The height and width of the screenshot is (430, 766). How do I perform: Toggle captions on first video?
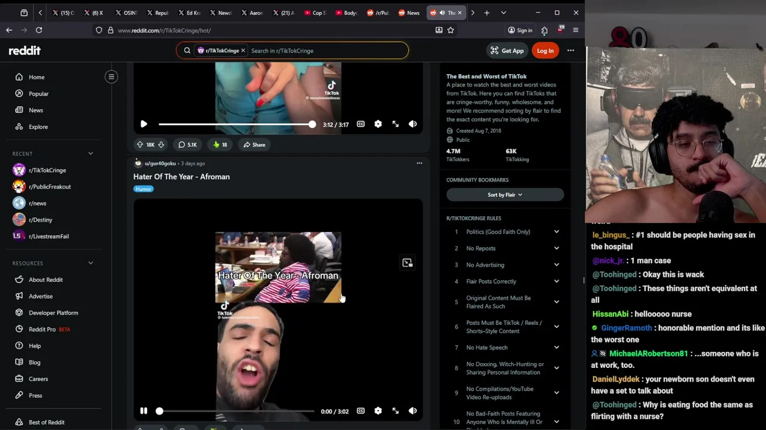(360, 124)
